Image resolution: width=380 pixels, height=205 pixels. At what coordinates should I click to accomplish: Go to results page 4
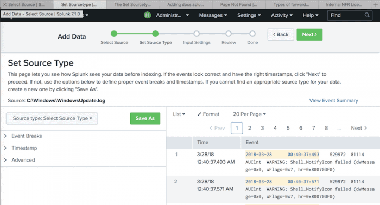(x=275, y=128)
